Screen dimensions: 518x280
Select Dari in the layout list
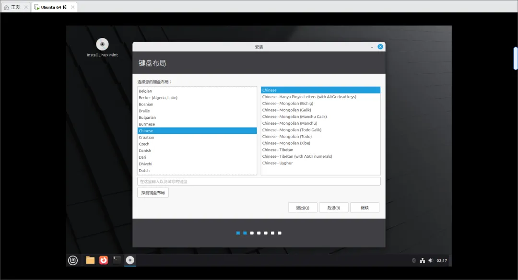pos(197,157)
